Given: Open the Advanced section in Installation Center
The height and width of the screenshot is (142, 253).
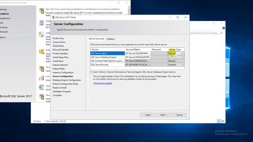Looking at the screenshot, I should coord(4,32).
